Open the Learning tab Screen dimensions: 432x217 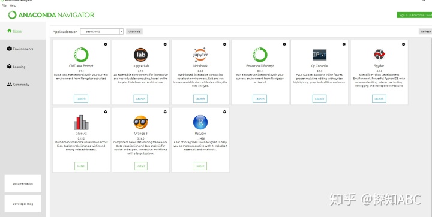coord(23,67)
